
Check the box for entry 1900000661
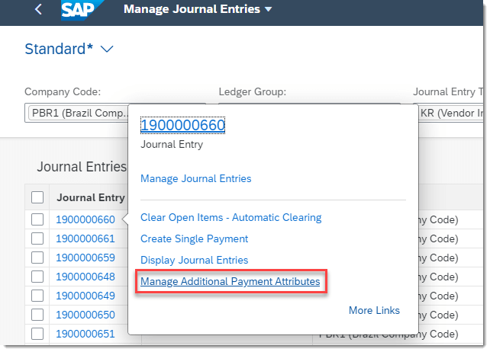point(37,238)
